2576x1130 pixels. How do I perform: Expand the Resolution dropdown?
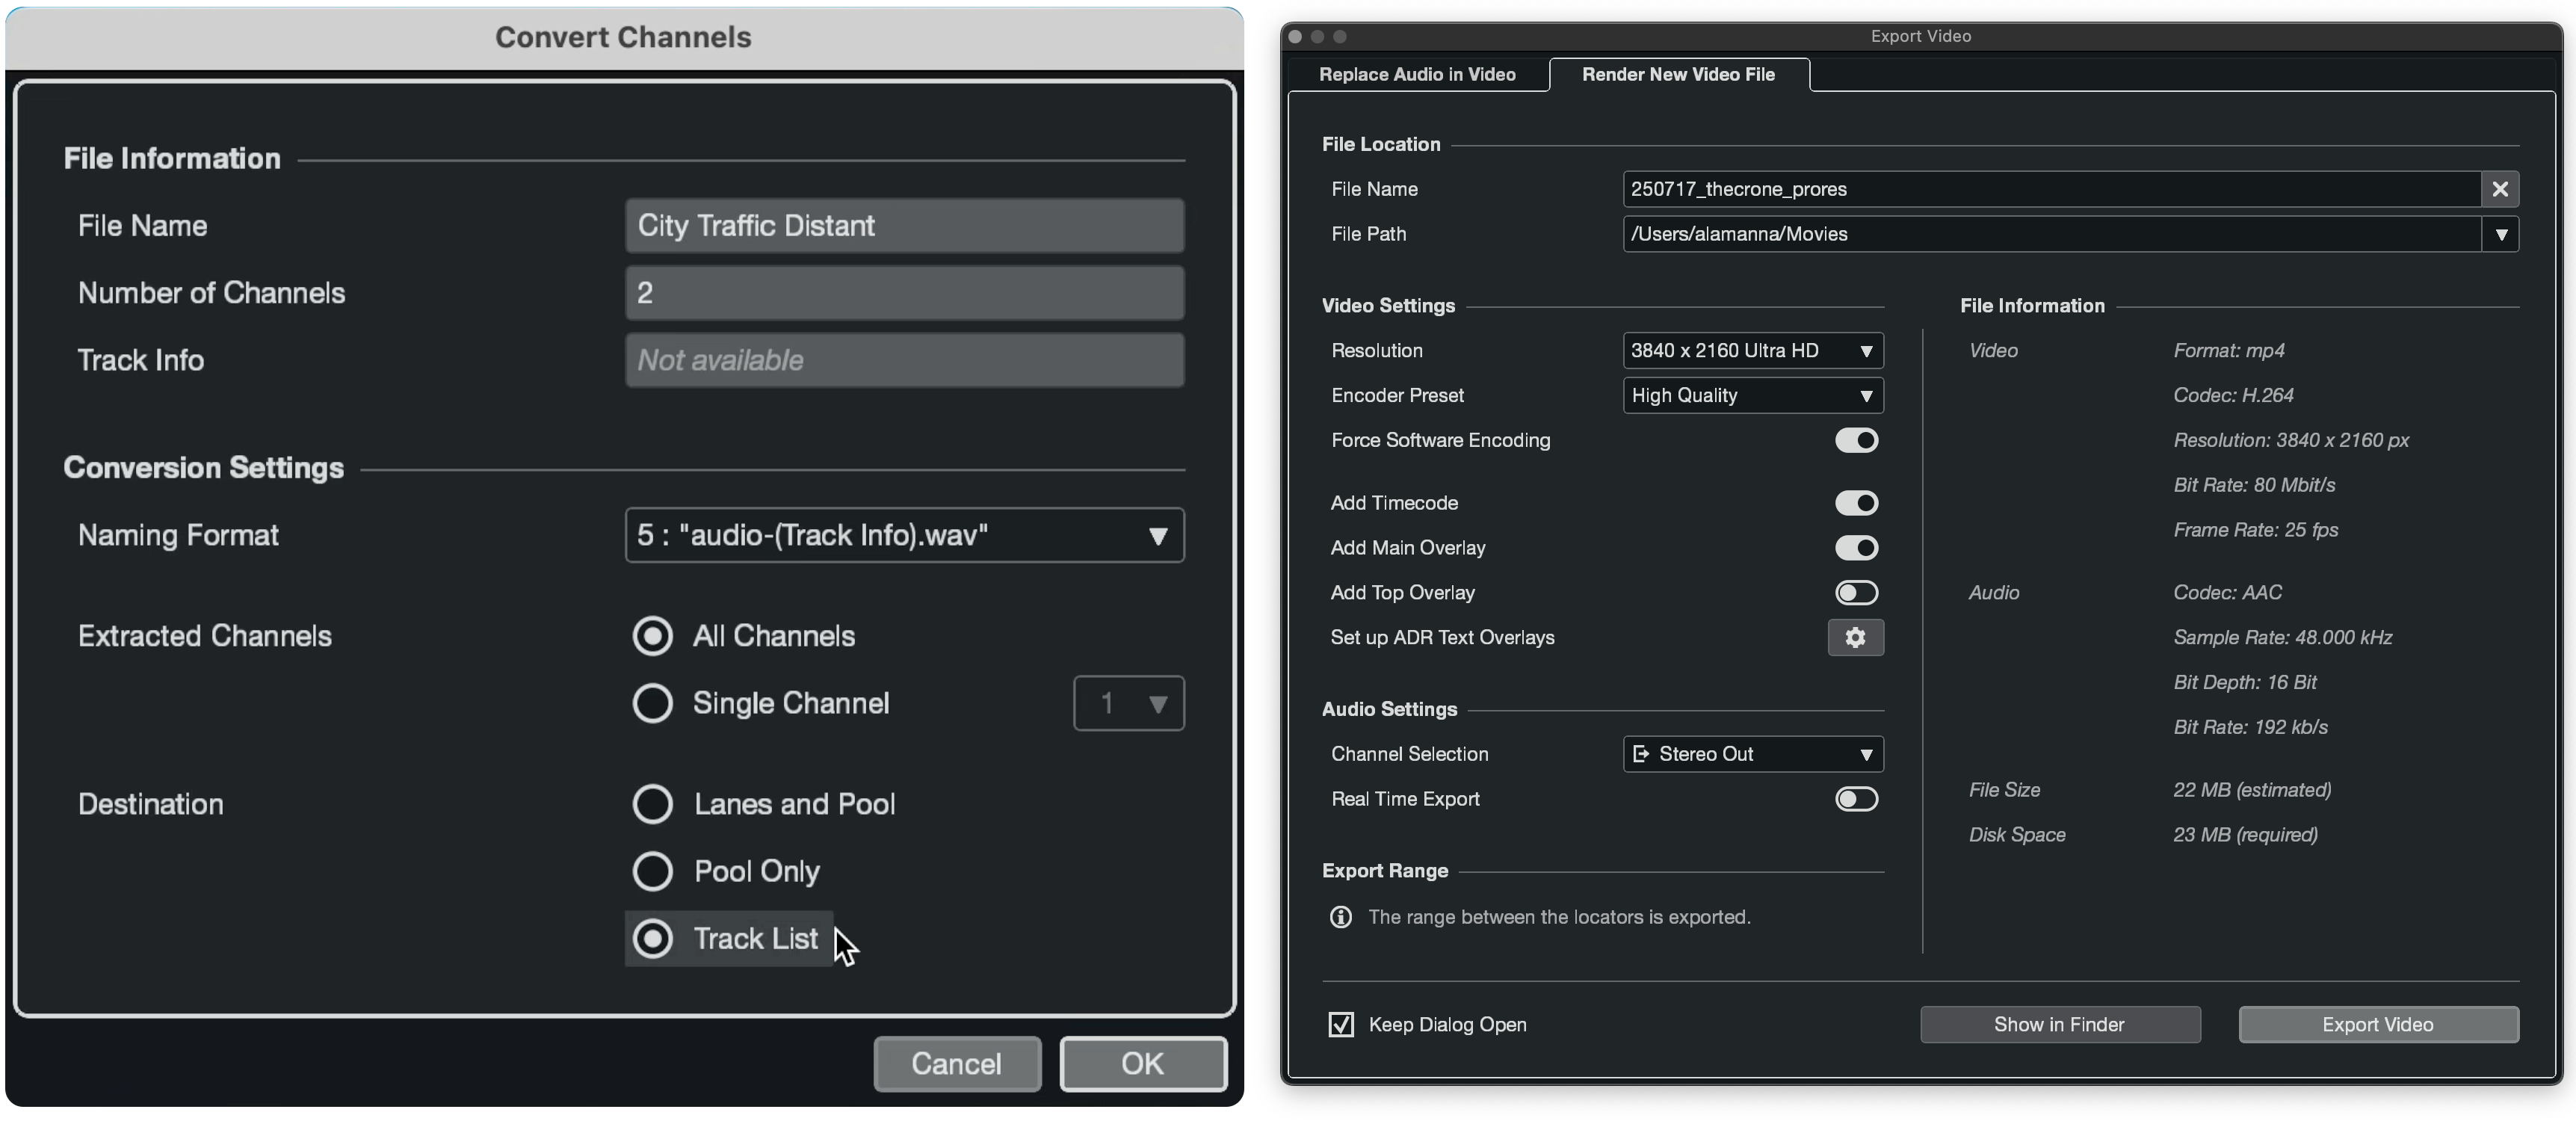[1752, 351]
